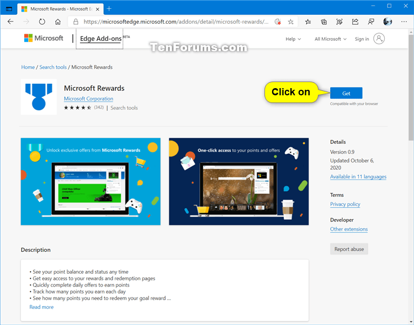Expand the Help dropdown
The height and width of the screenshot is (325, 414).
pos(293,39)
